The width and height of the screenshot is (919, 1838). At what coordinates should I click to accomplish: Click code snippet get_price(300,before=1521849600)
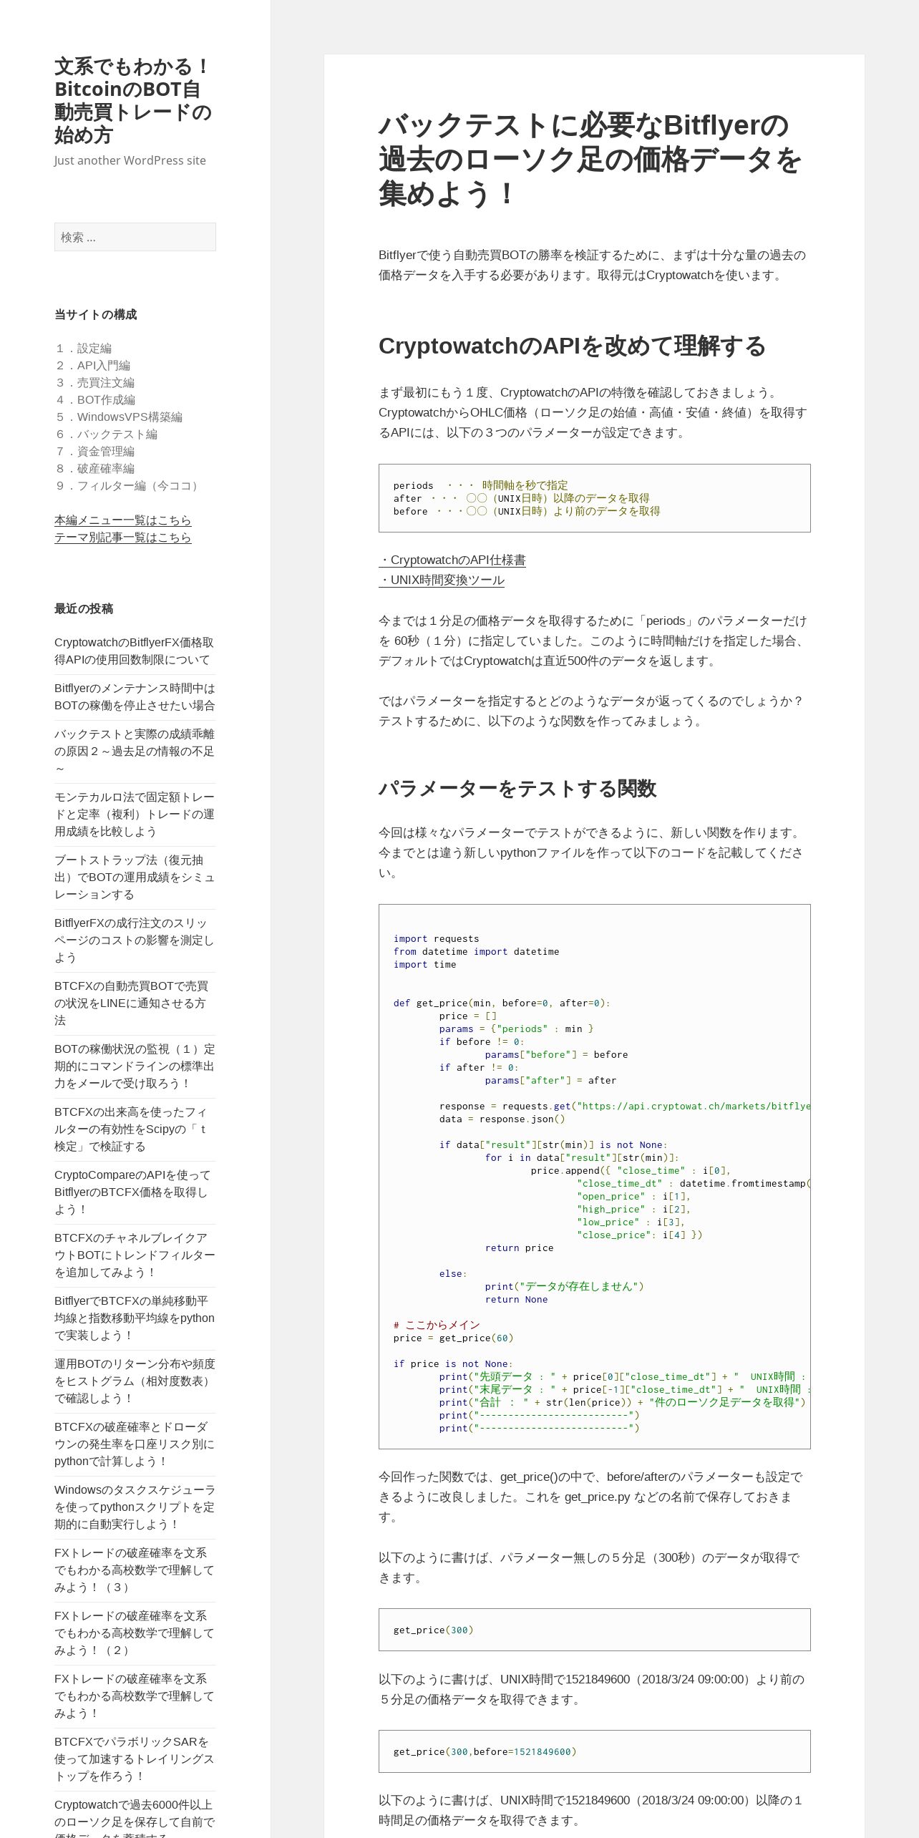click(x=485, y=1752)
